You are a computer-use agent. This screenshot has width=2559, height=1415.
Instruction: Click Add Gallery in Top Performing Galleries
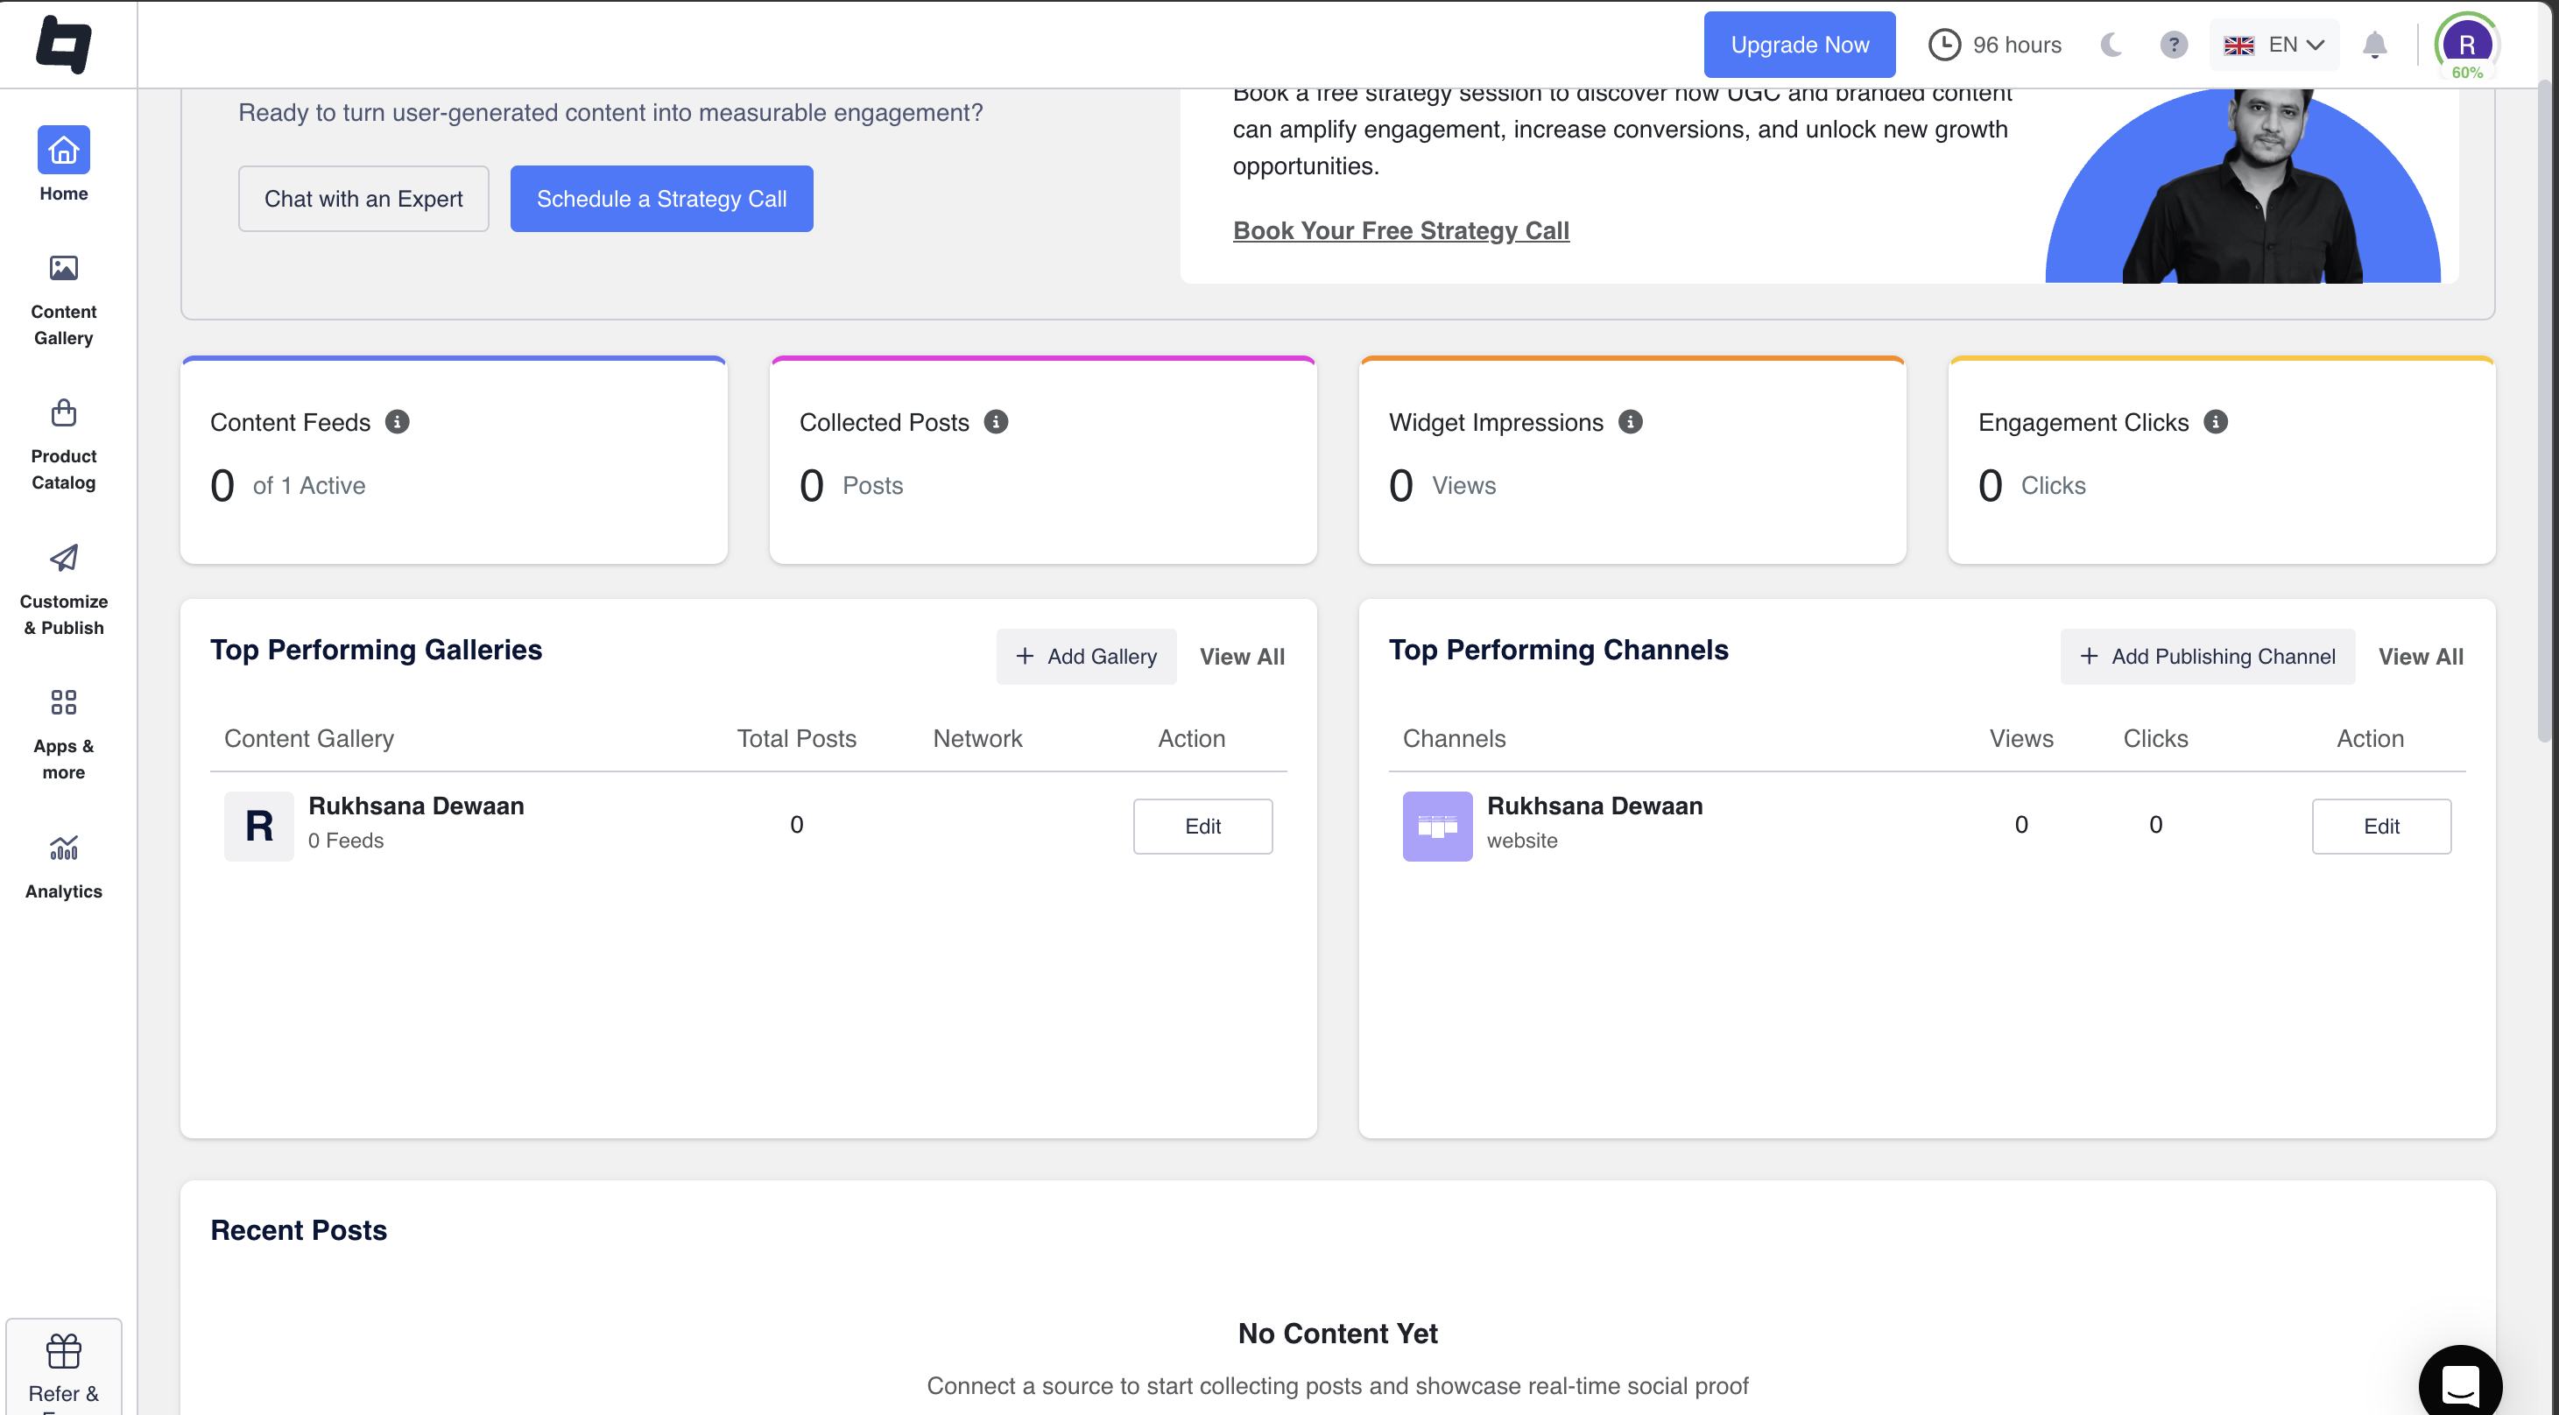tap(1086, 657)
